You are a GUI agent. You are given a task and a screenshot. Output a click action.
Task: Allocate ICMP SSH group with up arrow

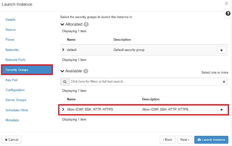coord(222,110)
